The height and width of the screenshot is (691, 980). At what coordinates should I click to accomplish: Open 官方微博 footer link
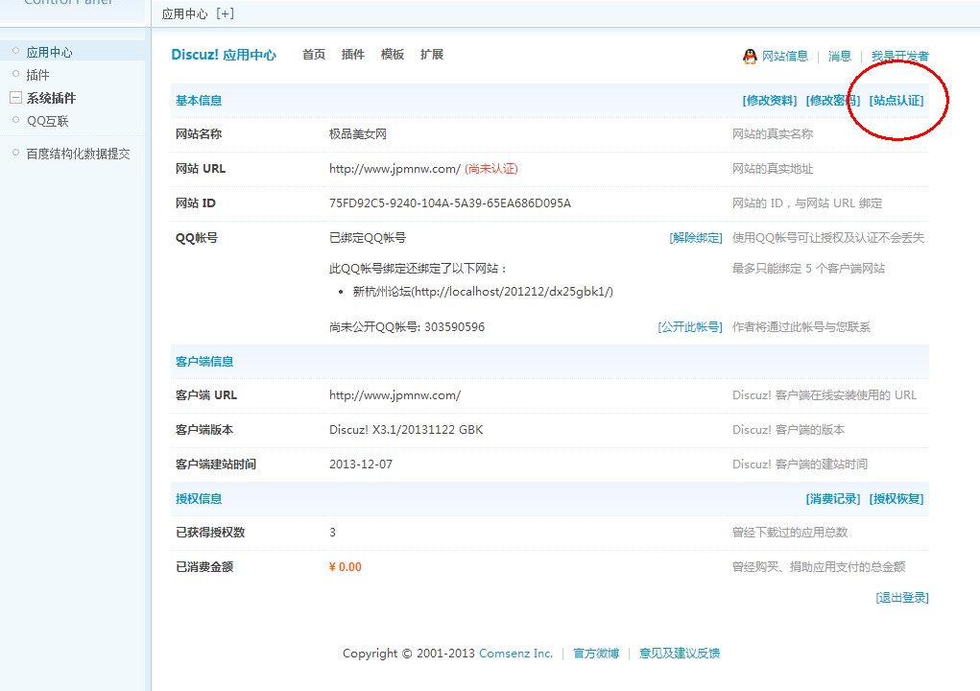click(x=596, y=654)
